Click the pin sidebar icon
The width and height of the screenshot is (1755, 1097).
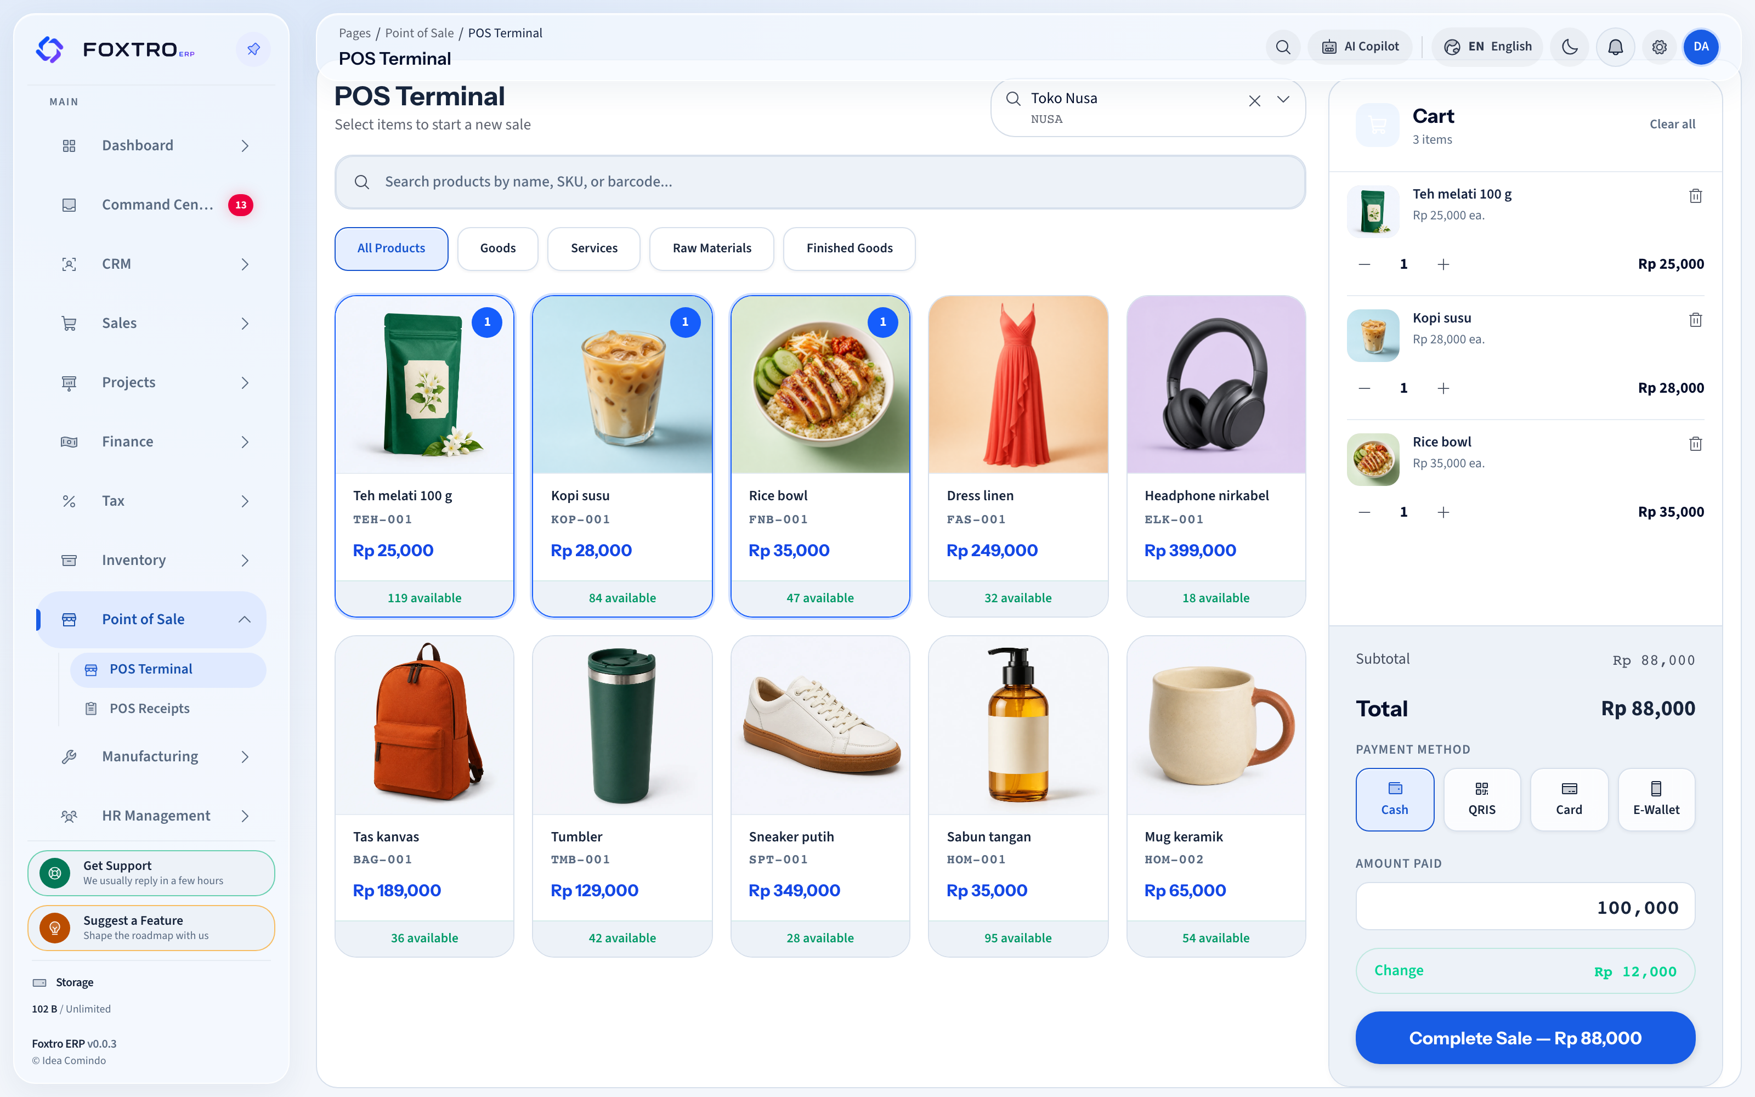[253, 49]
